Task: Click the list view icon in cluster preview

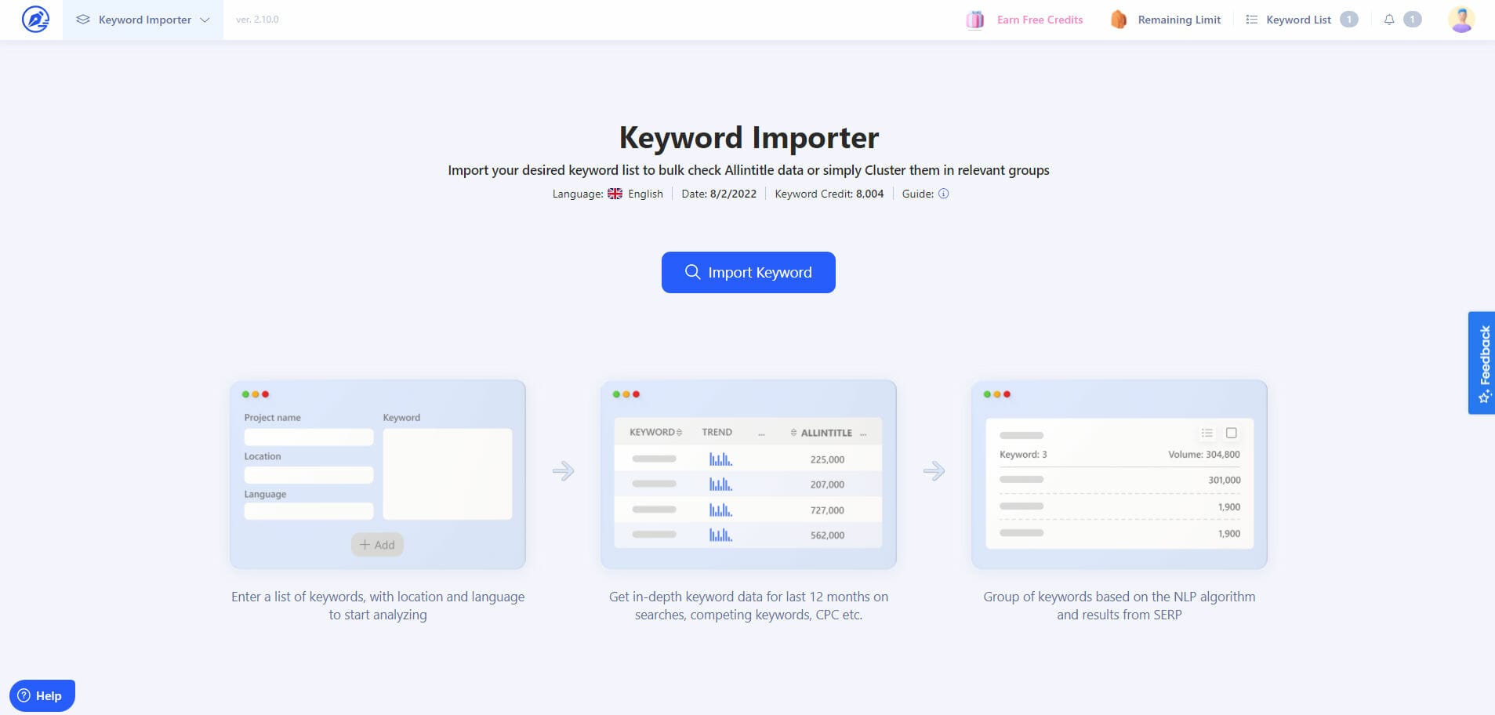Action: click(x=1207, y=433)
